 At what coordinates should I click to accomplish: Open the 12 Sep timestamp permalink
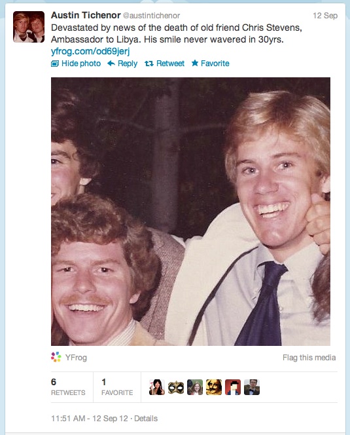pos(325,16)
